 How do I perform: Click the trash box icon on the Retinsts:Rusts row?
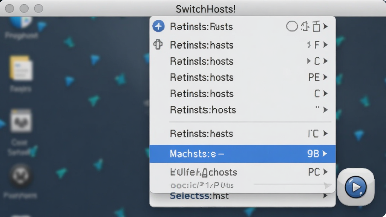tap(316, 26)
